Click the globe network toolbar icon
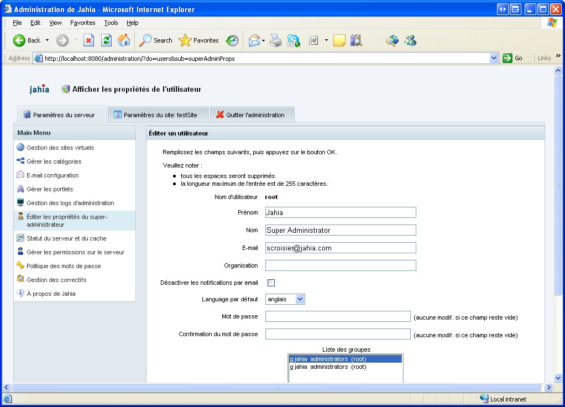Screen dimensions: 565x407 coord(392,40)
